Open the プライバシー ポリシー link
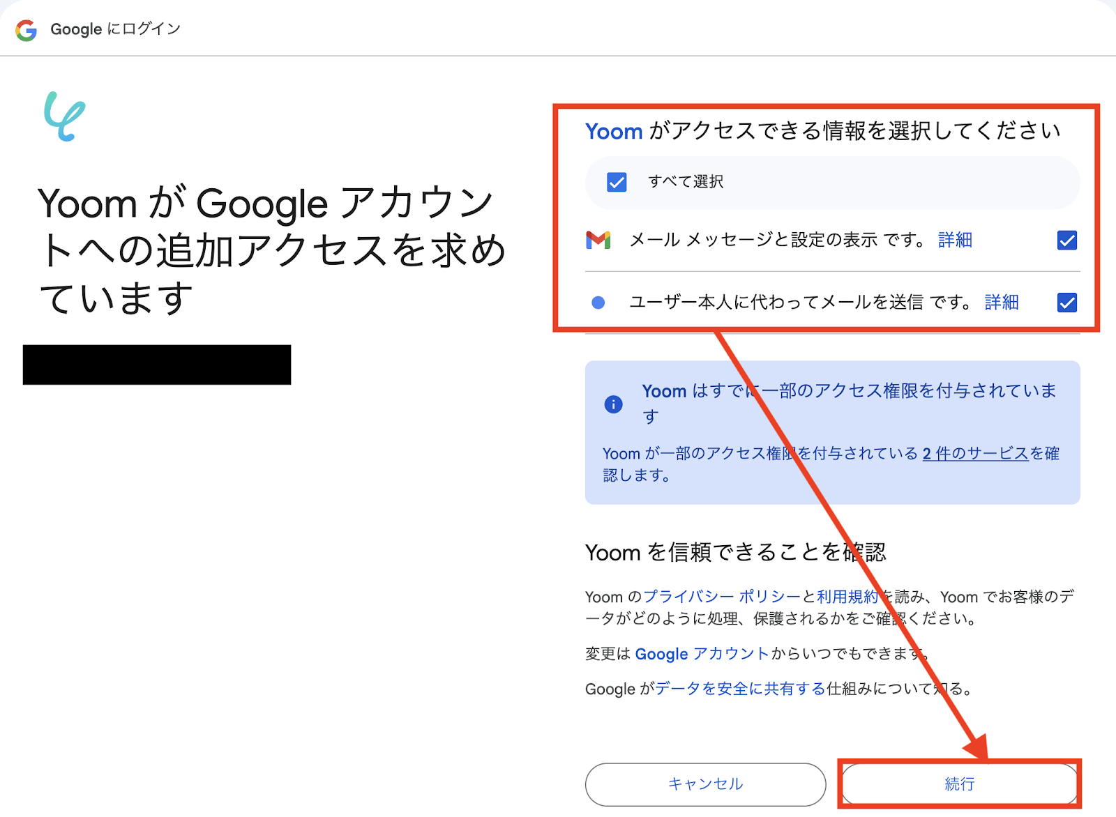Viewport: 1116px width, 817px height. (721, 597)
